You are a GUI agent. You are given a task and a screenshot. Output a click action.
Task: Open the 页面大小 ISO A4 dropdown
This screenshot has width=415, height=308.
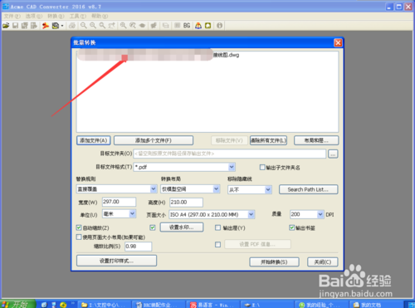(212, 214)
